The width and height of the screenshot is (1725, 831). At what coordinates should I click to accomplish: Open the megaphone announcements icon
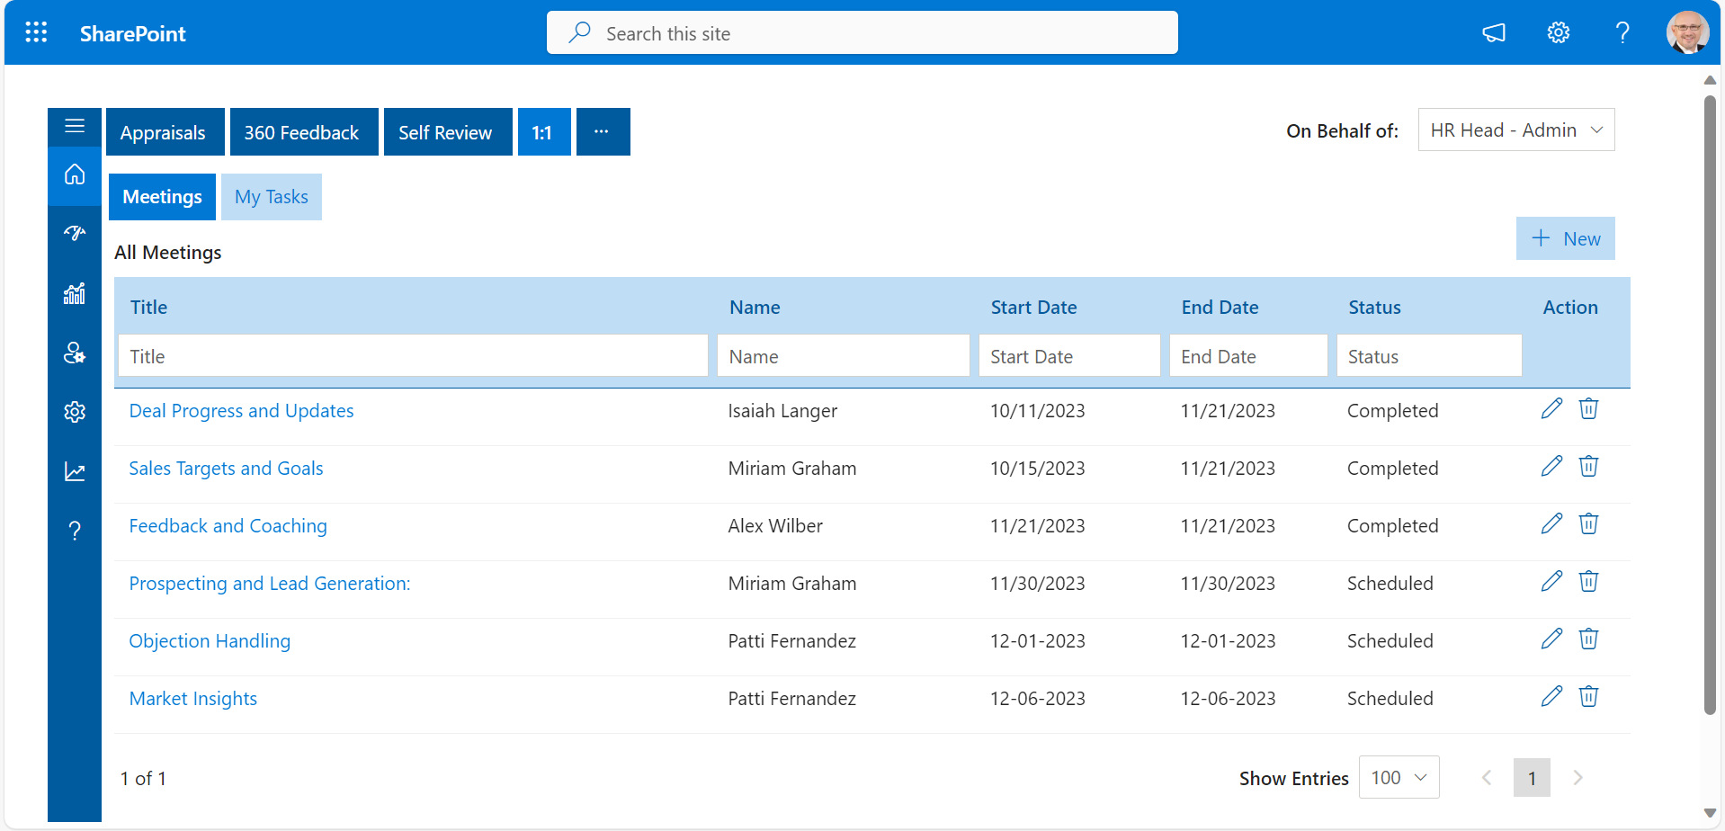tap(1494, 33)
